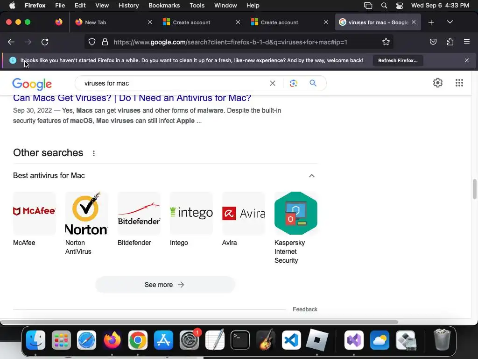Image resolution: width=478 pixels, height=359 pixels.
Task: Close the viruses for mac tab
Action: pos(414,22)
